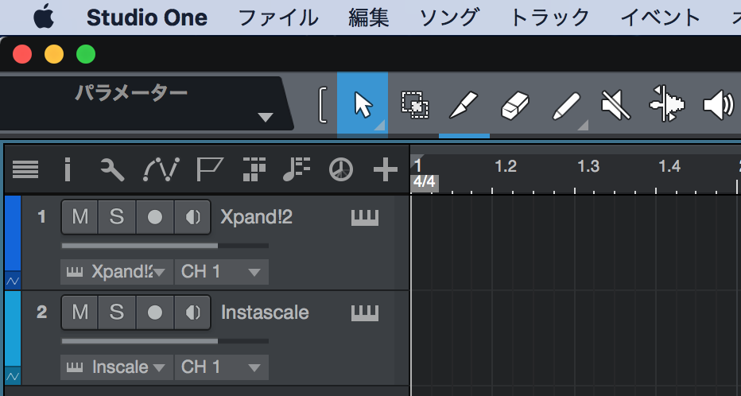Show automation on Instascale track

pos(13,376)
